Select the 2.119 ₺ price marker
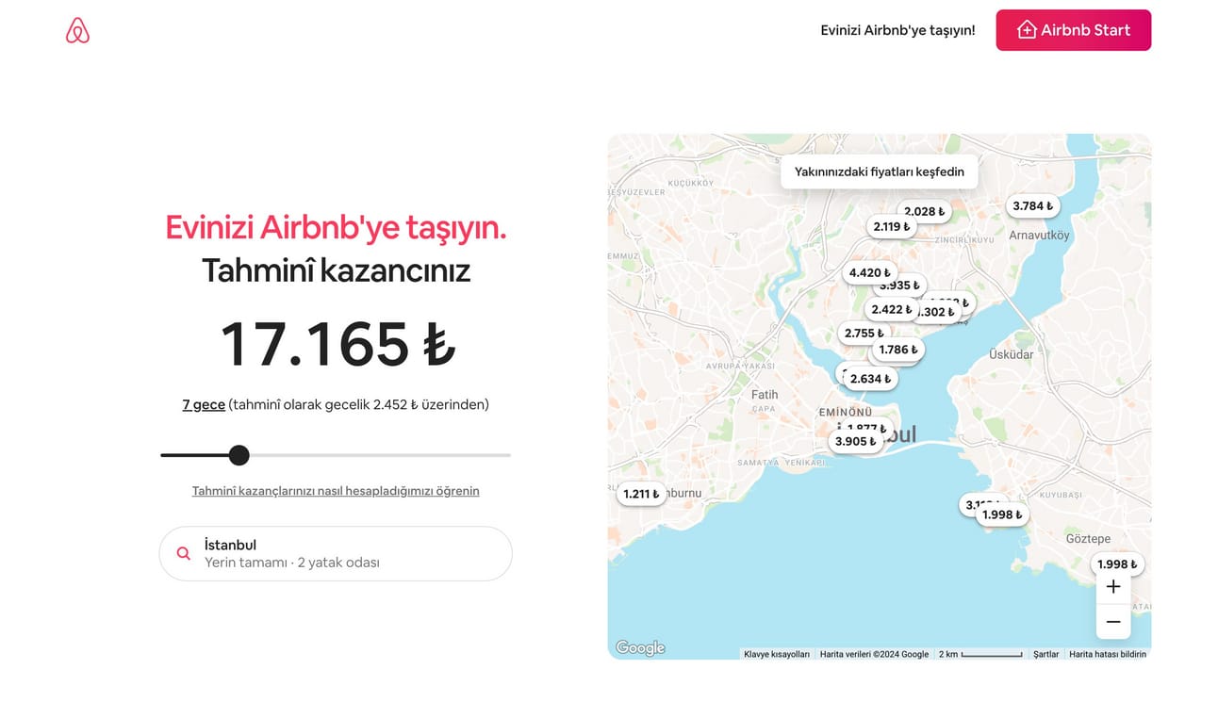Screen dimensions: 1218x702 pyautogui.click(x=891, y=226)
